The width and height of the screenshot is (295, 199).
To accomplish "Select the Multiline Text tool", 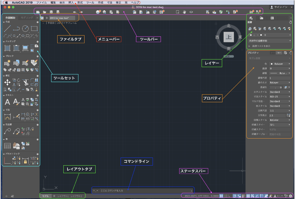I will click(7, 102).
